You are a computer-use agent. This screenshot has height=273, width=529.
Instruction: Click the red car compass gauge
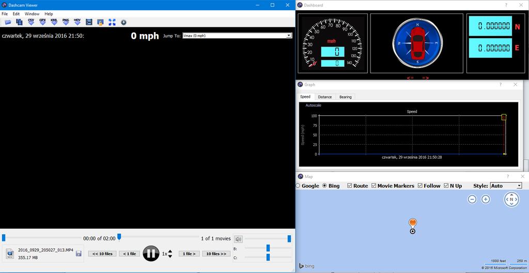point(417,43)
